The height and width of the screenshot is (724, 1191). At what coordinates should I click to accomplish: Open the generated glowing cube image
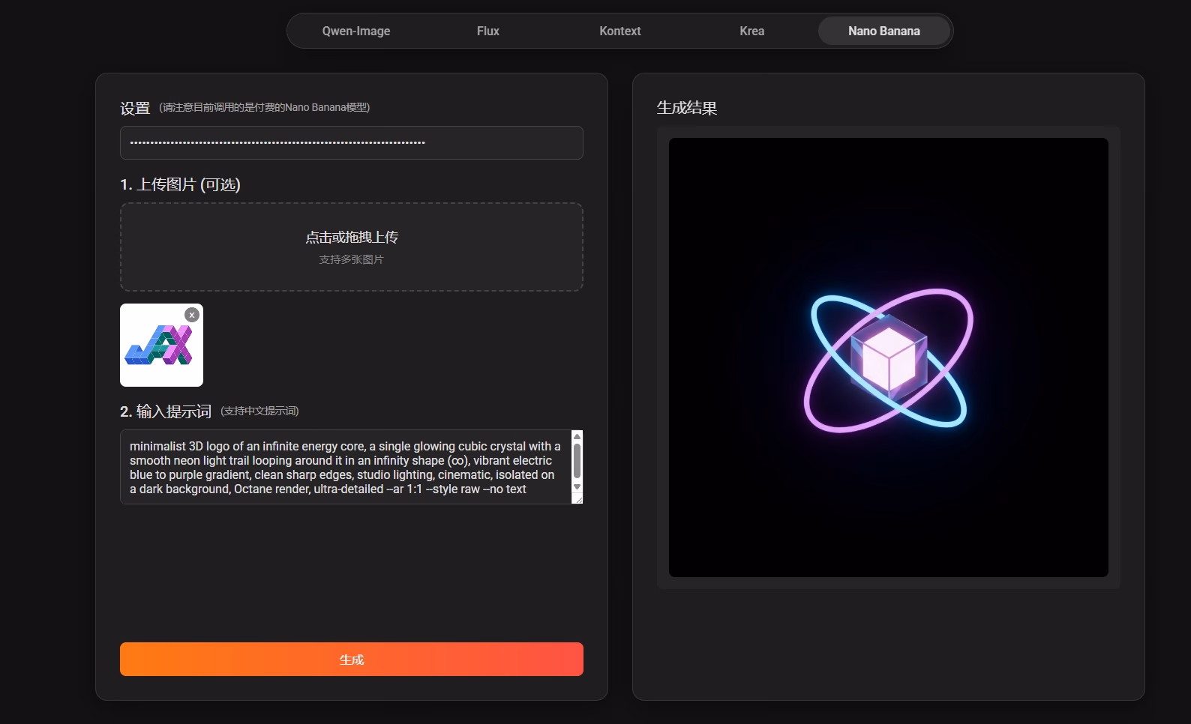click(888, 358)
